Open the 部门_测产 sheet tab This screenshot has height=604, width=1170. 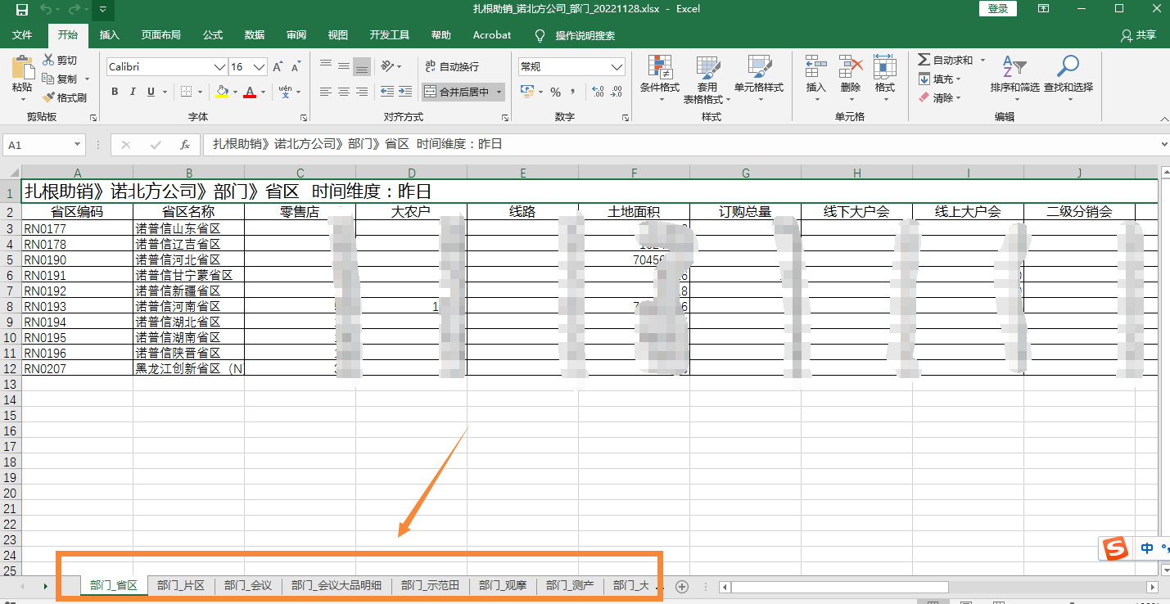point(570,586)
